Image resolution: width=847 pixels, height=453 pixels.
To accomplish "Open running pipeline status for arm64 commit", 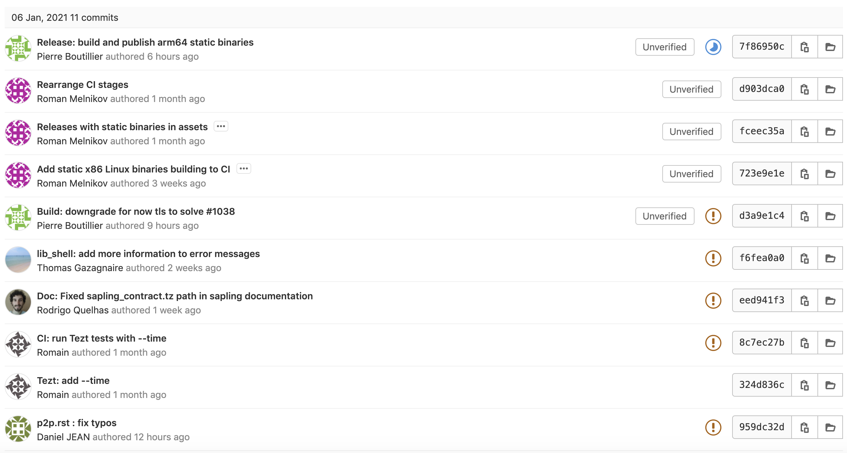I will pyautogui.click(x=713, y=47).
